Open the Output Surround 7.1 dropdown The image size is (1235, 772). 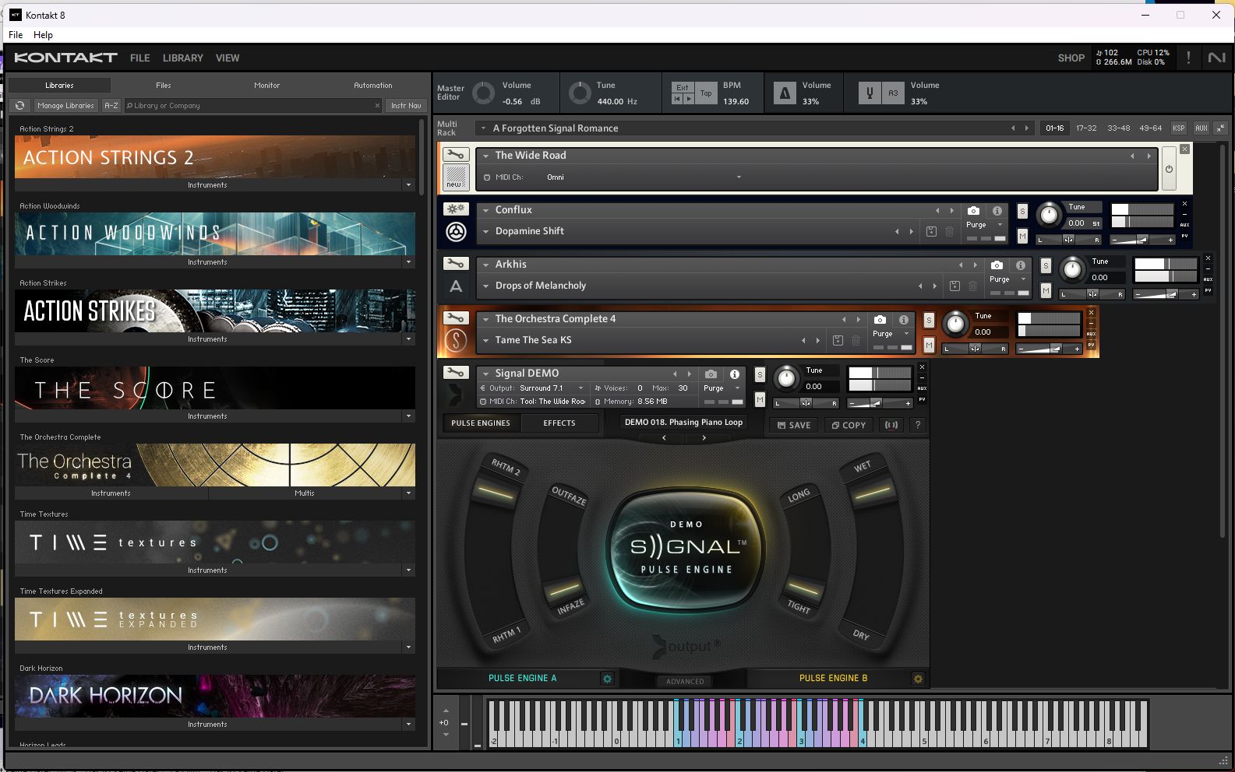pyautogui.click(x=580, y=388)
